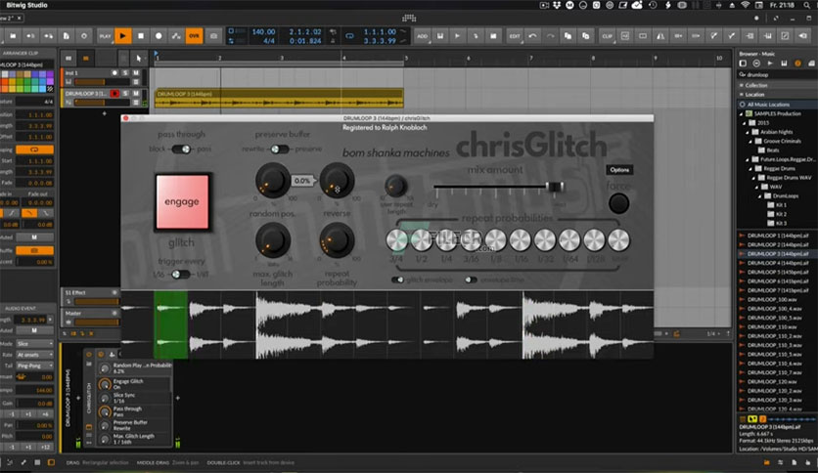Select DRUMLOOP_100.wav in browser list
Image resolution: width=818 pixels, height=473 pixels.
coord(776,299)
